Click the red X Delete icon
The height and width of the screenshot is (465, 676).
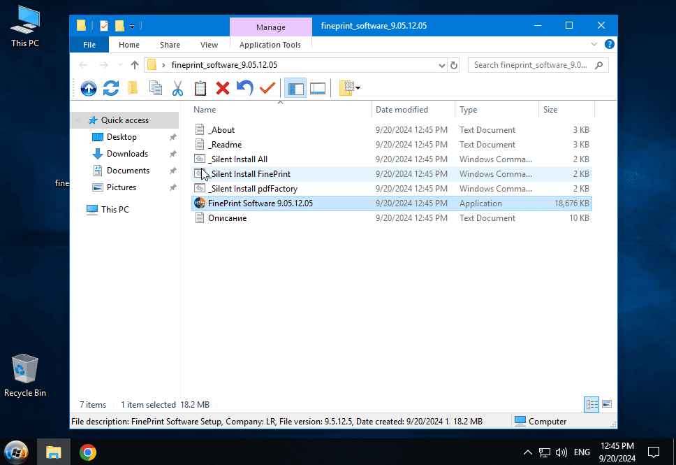point(223,88)
